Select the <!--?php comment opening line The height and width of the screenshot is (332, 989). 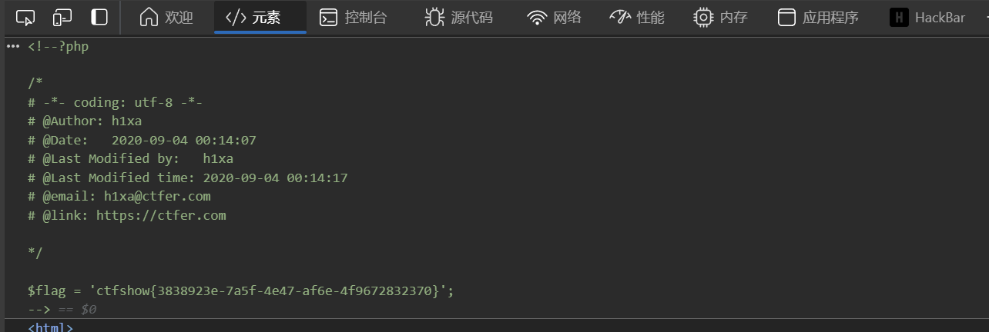coord(59,46)
